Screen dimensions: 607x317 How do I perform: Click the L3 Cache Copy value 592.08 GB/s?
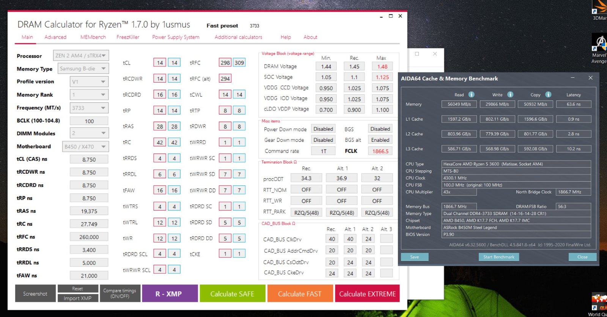coord(535,149)
